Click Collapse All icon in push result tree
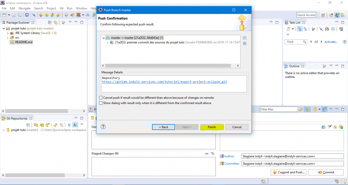 pyautogui.click(x=245, y=38)
